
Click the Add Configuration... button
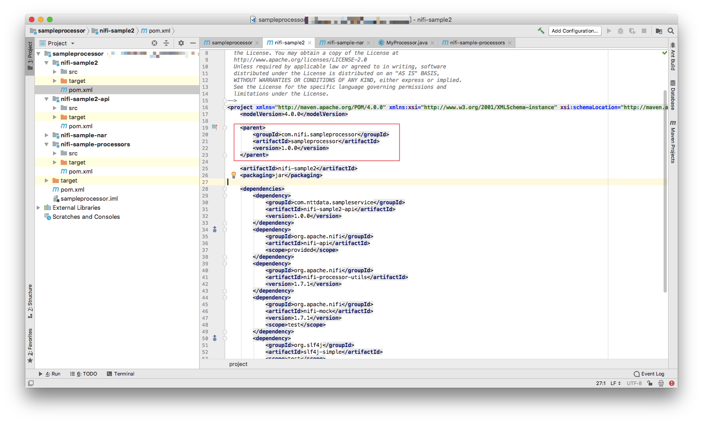[x=575, y=31]
